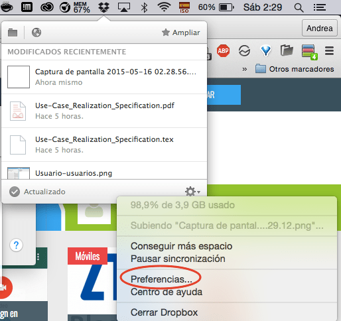Choose Conseguir más espacio
341x321 pixels.
(181, 246)
